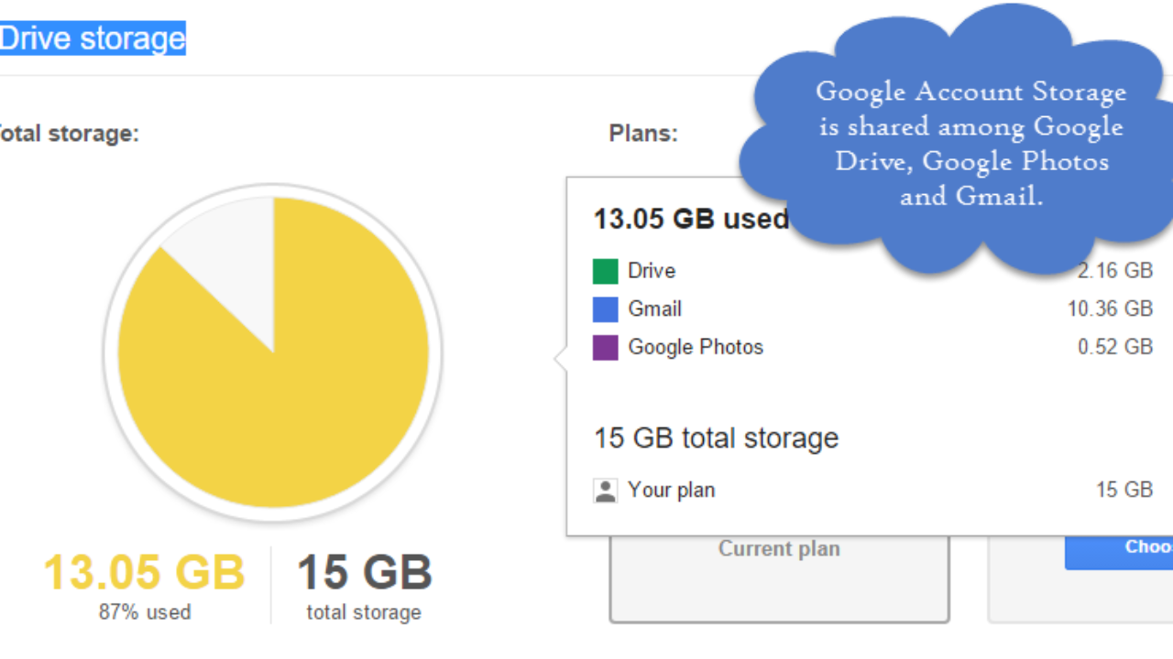The image size is (1173, 659).
Task: Select the Current plan box
Action: coord(779,577)
